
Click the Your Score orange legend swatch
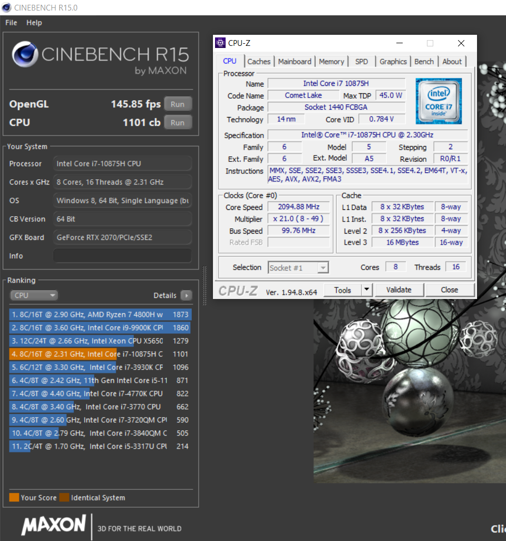point(14,498)
